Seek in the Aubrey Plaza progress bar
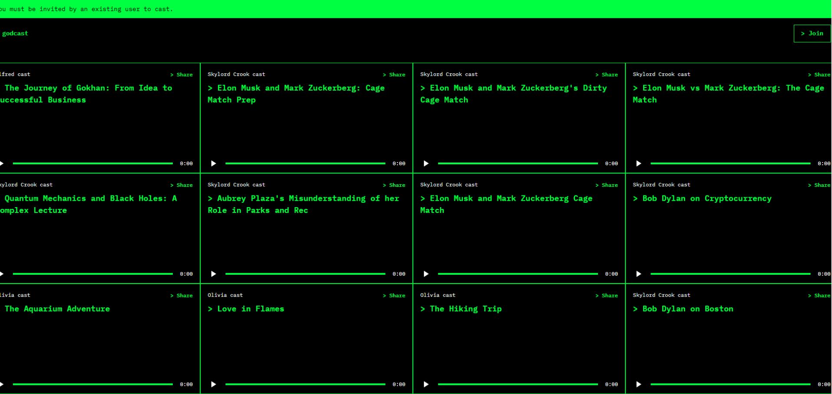 [x=305, y=274]
